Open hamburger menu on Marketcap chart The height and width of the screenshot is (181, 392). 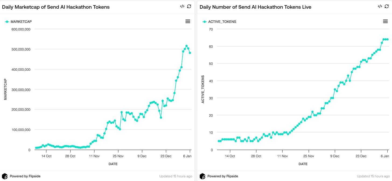click(188, 21)
